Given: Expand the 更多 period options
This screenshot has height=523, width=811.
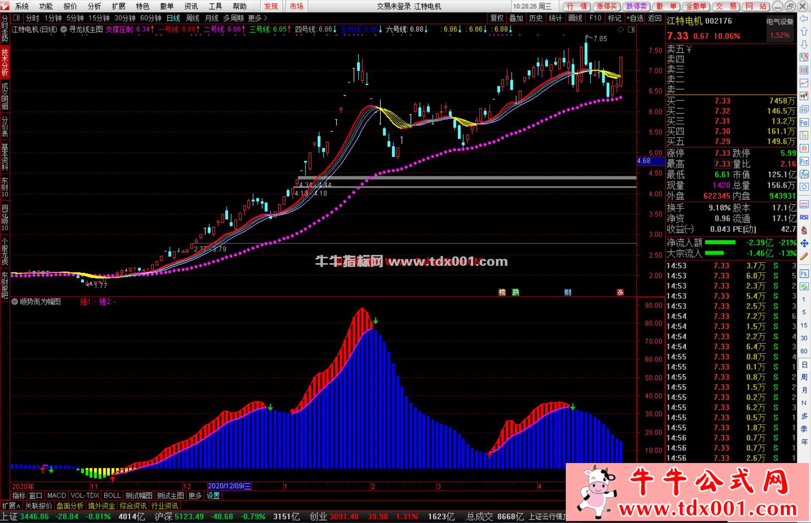Looking at the screenshot, I should (x=258, y=18).
